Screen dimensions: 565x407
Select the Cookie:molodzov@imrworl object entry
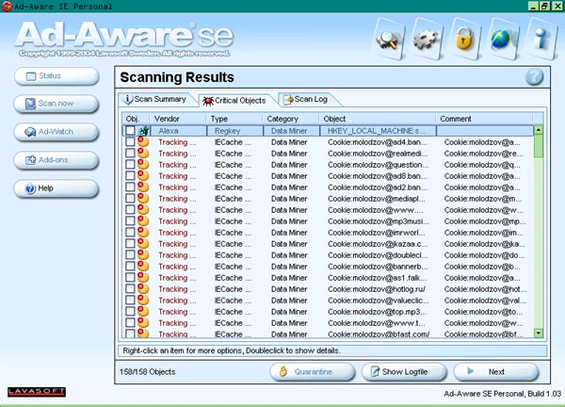(x=377, y=233)
